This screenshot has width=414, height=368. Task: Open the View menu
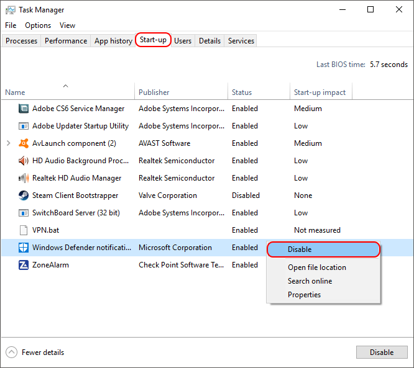tap(67, 25)
